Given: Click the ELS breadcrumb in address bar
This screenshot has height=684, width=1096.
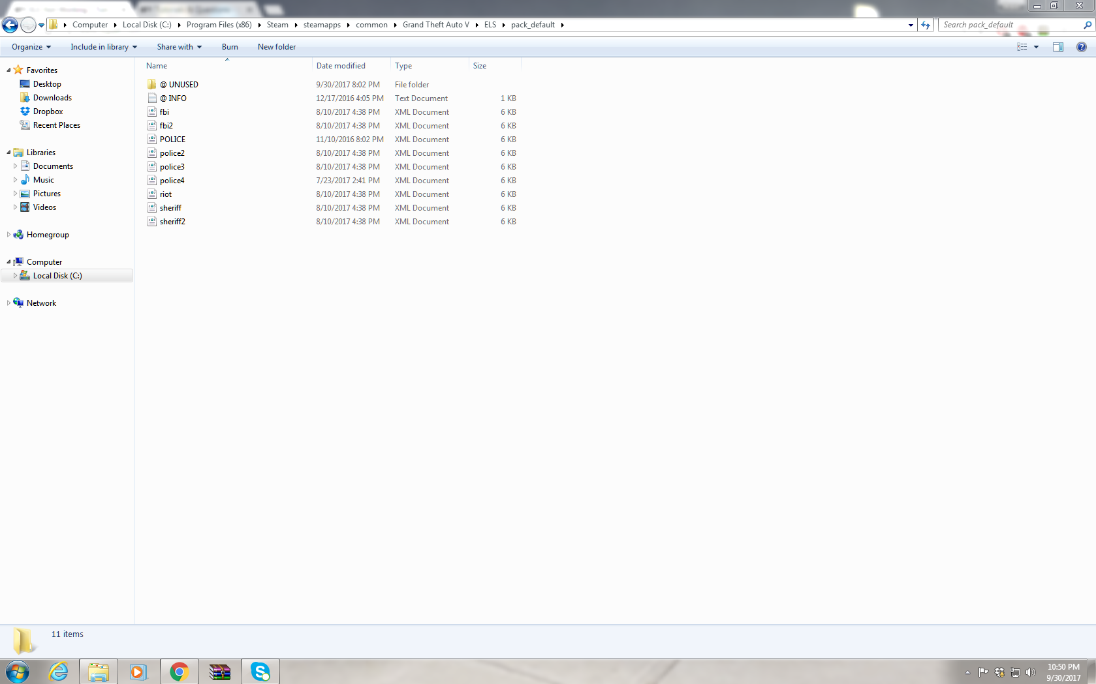Looking at the screenshot, I should click(x=490, y=25).
